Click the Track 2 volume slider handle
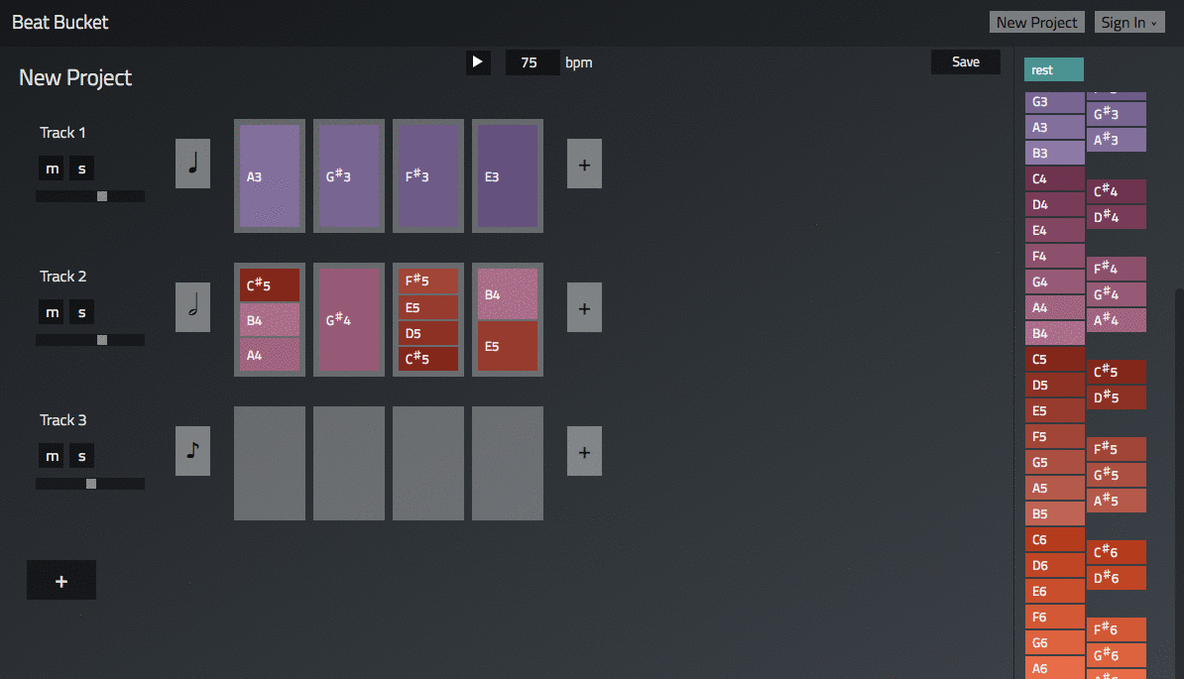Viewport: 1184px width, 679px height. click(102, 340)
